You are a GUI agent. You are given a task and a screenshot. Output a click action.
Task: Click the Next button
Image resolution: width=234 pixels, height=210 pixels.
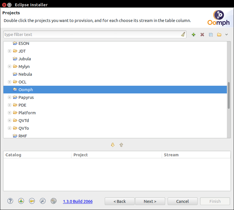pyautogui.click(x=150, y=201)
